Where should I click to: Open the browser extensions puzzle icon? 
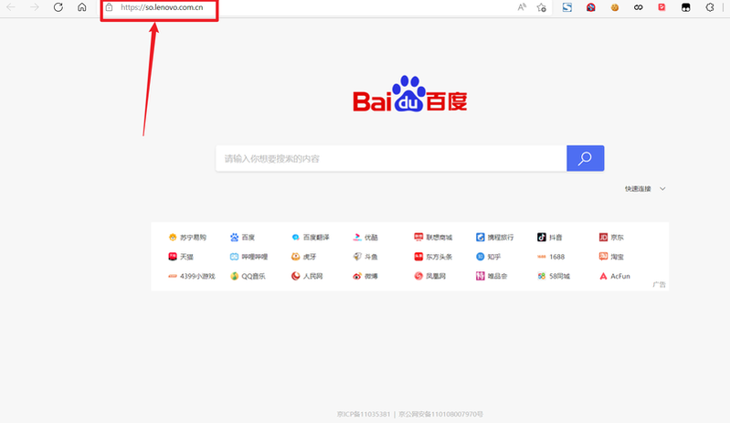click(x=710, y=7)
